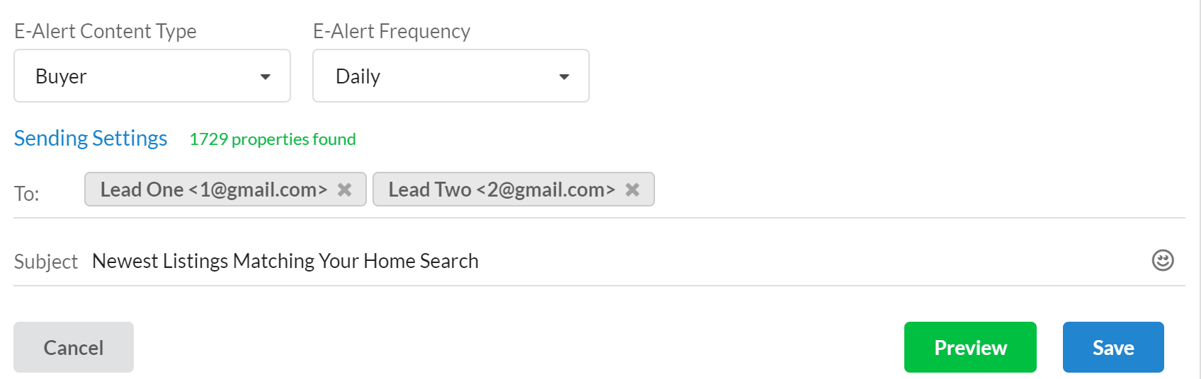Open the Sending Settings link
Image resolution: width=1201 pixels, height=379 pixels.
point(91,138)
